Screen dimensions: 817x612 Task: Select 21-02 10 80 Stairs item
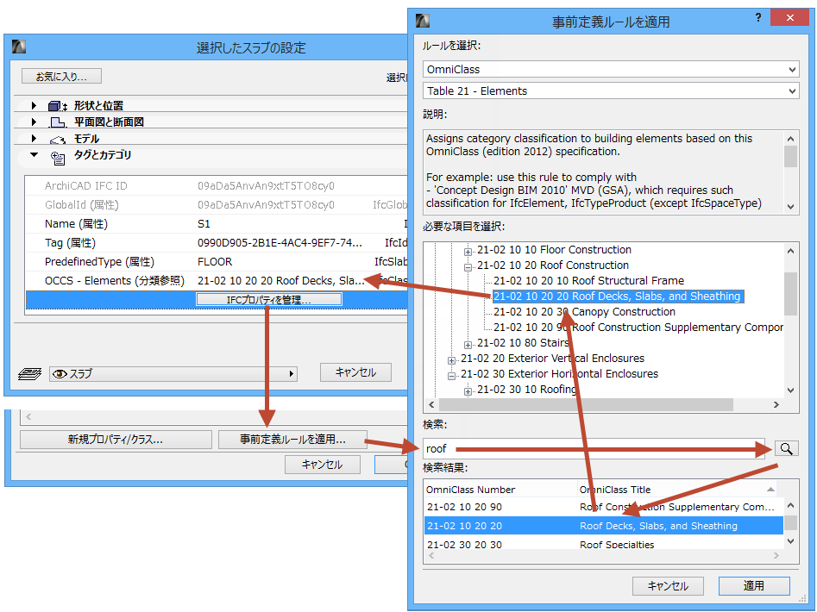[523, 343]
